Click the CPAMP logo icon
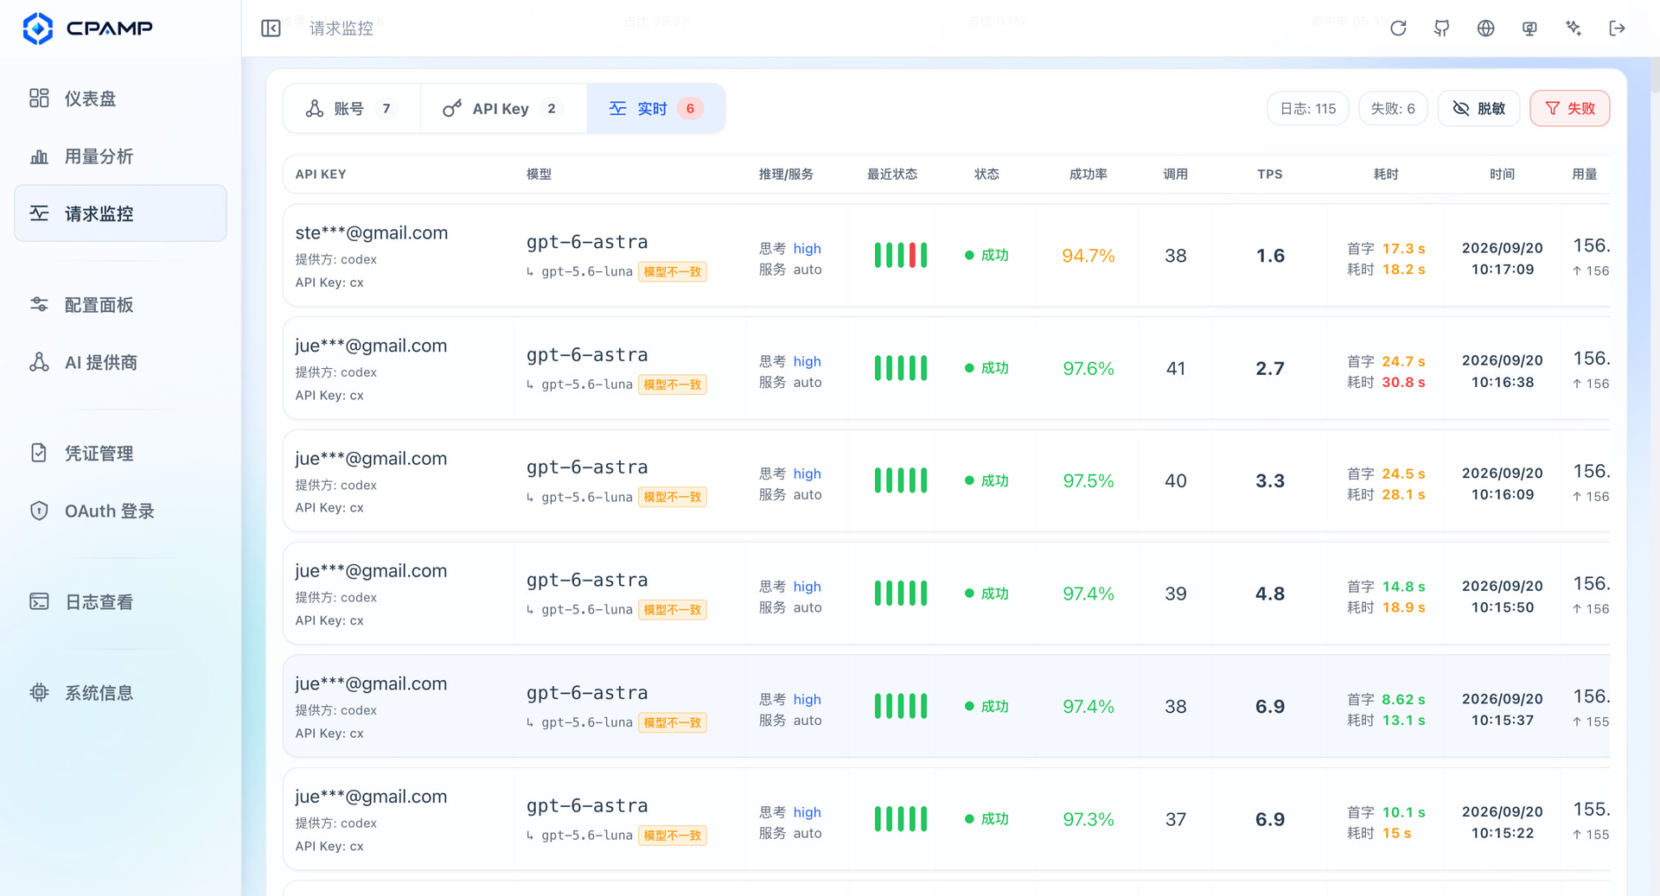Screen dimensions: 1660x896 [38, 29]
